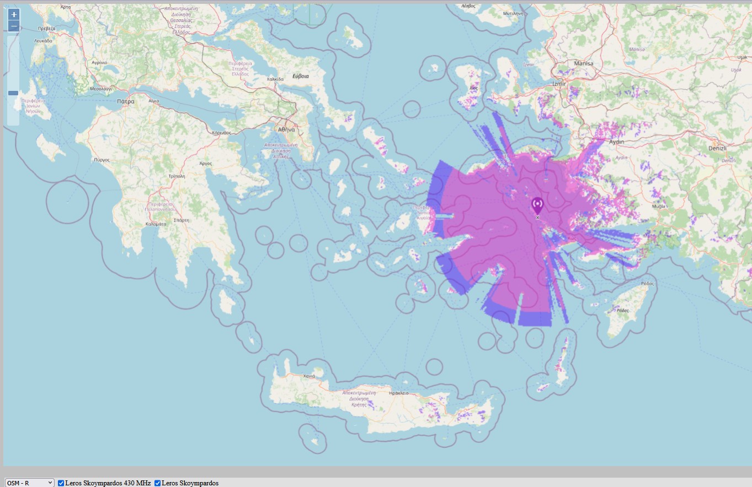
Task: Click the Αγρίνιο city label
Action: (x=99, y=63)
